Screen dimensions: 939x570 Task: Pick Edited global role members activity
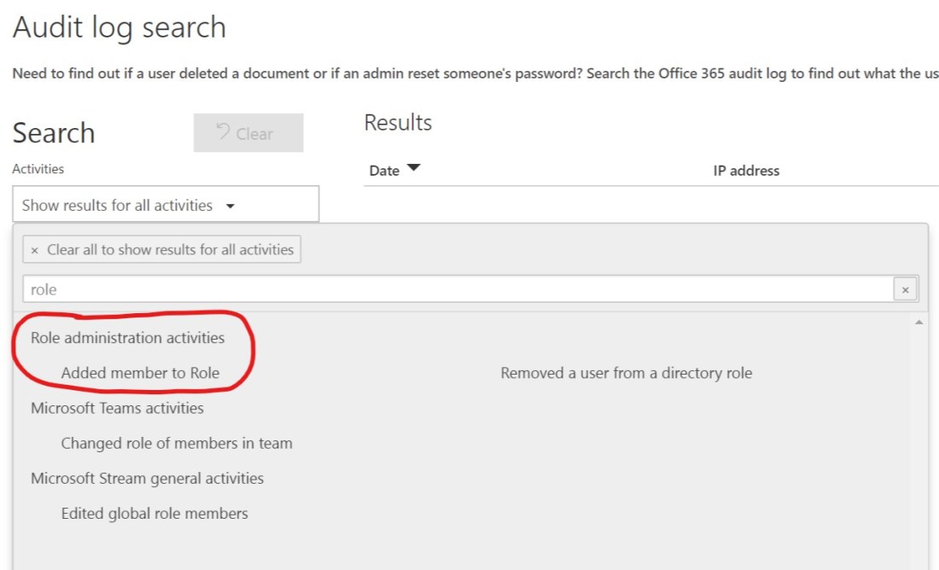click(x=155, y=514)
